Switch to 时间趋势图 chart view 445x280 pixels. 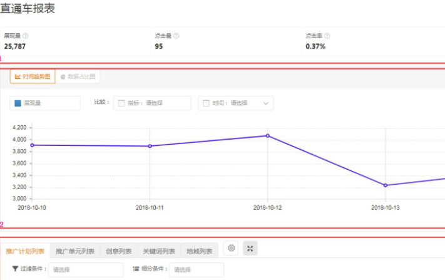tap(33, 76)
